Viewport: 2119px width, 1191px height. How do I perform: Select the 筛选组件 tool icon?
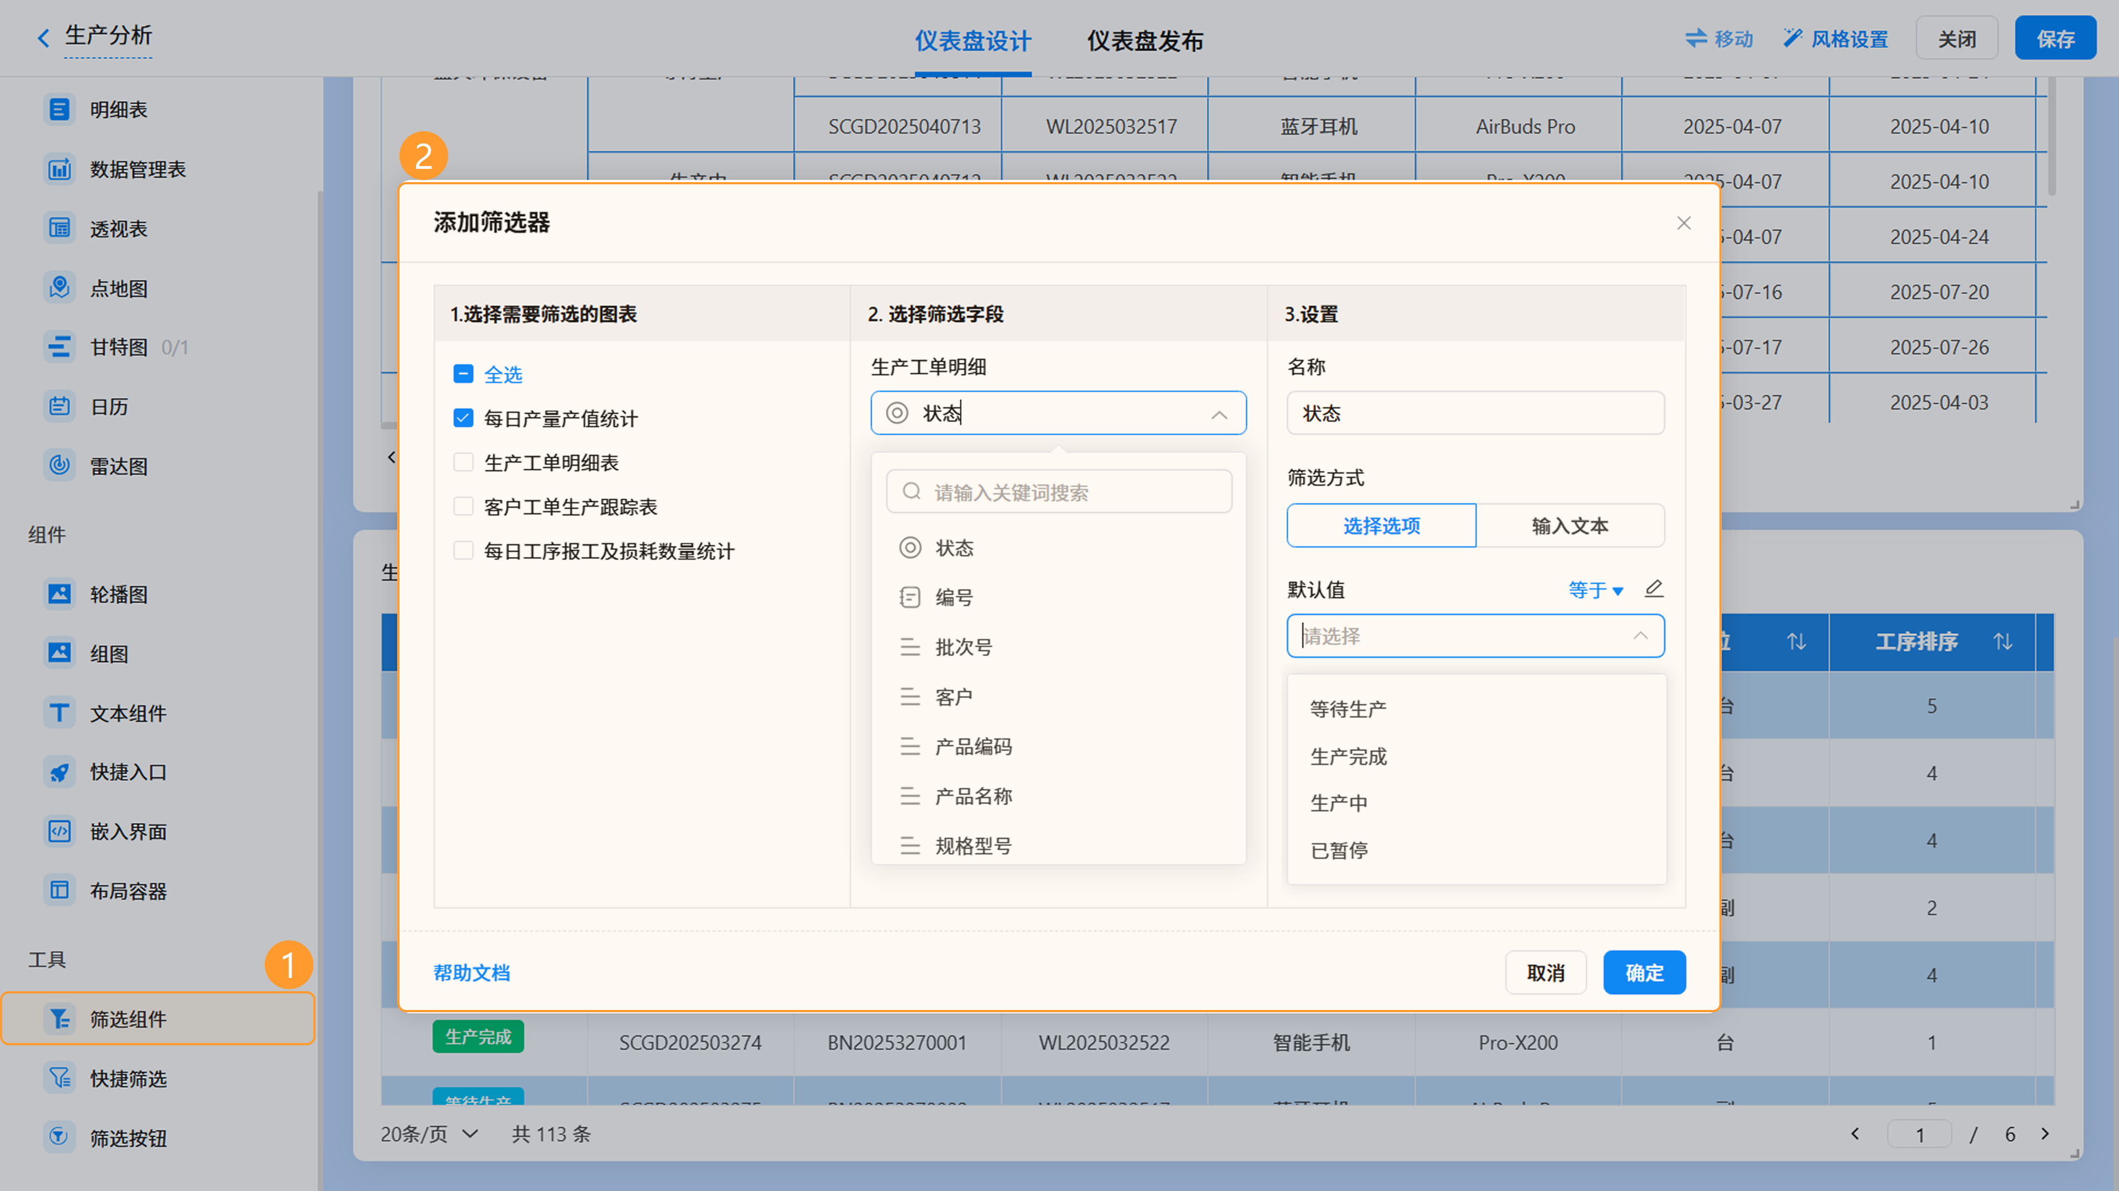pyautogui.click(x=59, y=1019)
